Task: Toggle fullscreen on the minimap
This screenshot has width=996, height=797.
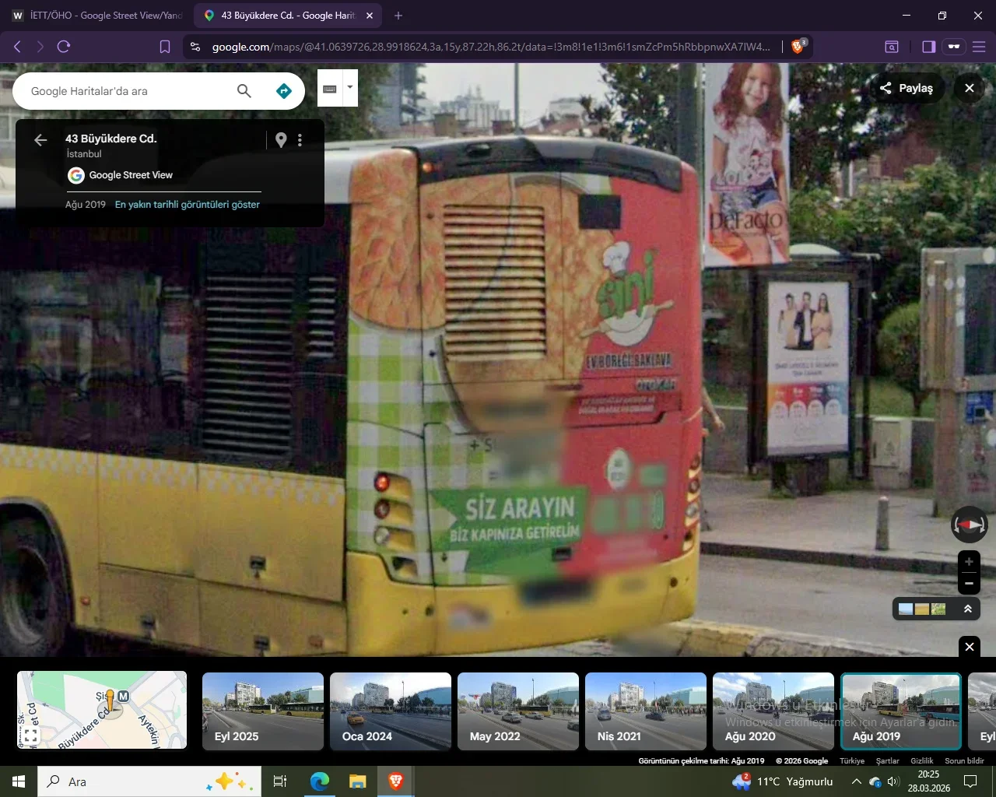Action: [30, 735]
